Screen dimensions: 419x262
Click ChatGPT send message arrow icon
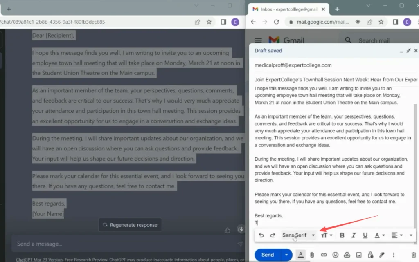240,244
